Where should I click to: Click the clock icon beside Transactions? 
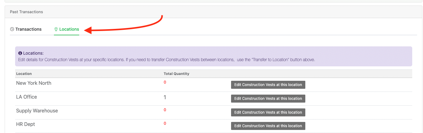pyautogui.click(x=12, y=29)
